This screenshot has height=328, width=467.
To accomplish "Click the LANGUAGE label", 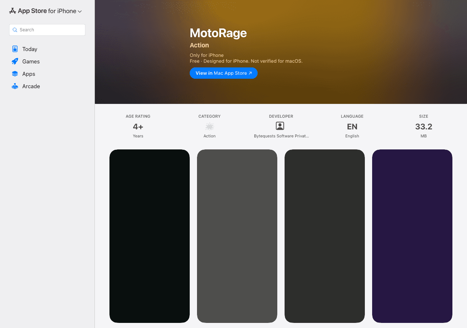I will tap(352, 116).
